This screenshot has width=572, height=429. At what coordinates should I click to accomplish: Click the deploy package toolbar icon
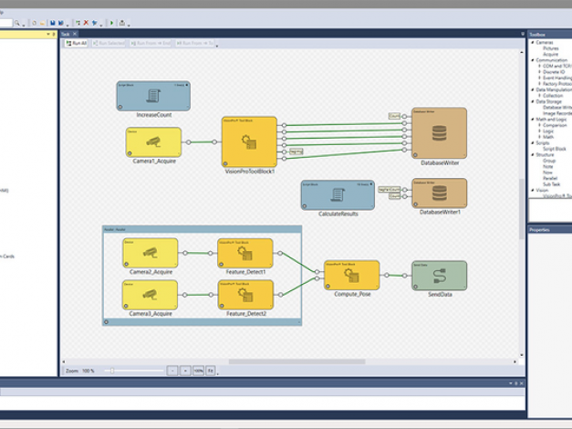(x=122, y=23)
